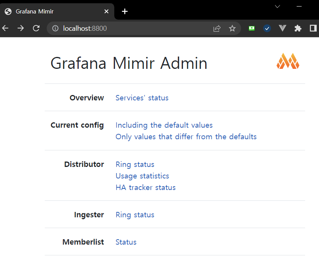Open the browser side panel icon
319x270 pixels.
point(313,28)
